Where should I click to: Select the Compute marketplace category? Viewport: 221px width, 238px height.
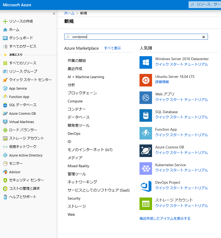[75, 101]
